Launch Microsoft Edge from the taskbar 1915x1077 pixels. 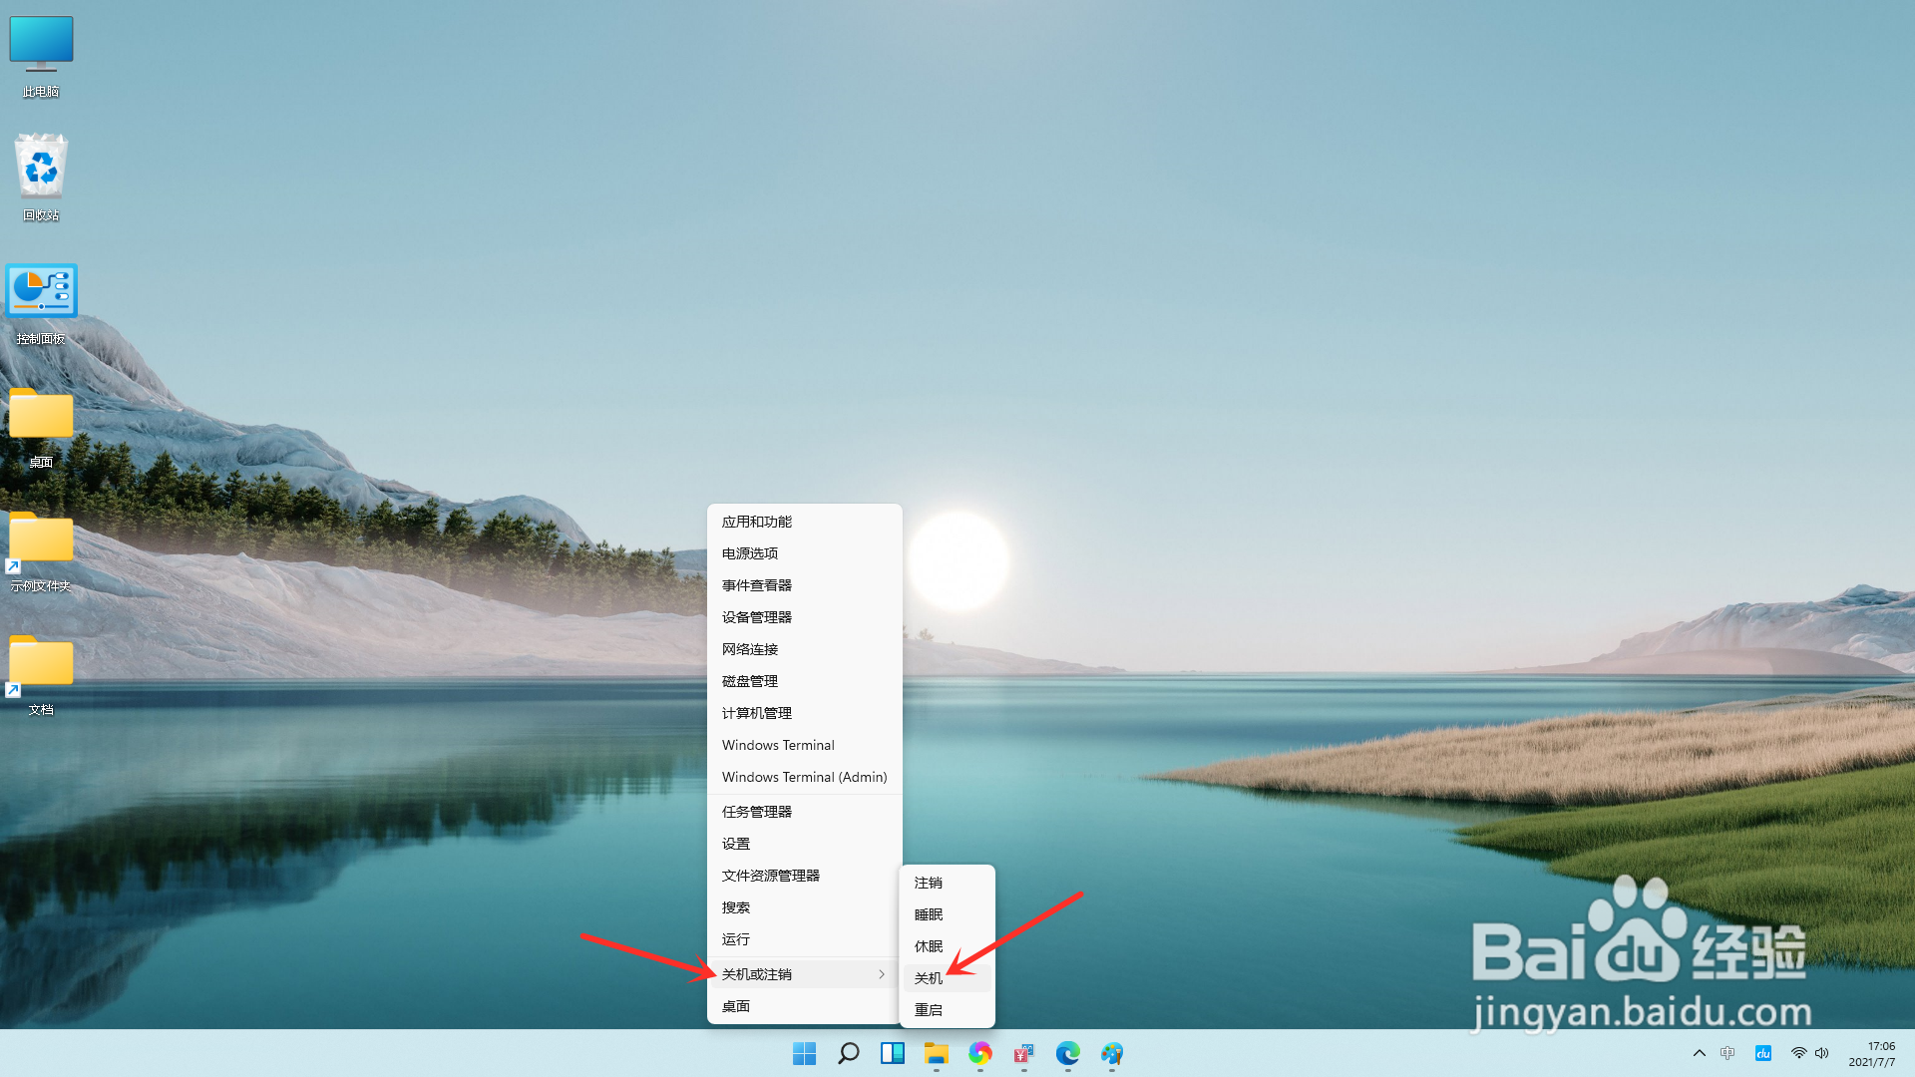tap(1068, 1054)
